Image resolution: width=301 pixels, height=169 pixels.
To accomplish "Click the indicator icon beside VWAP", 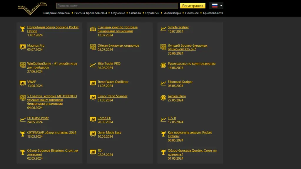I will pyautogui.click(x=23, y=83).
